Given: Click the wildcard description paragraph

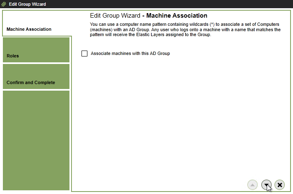Looking at the screenshot, I should pyautogui.click(x=185, y=30).
